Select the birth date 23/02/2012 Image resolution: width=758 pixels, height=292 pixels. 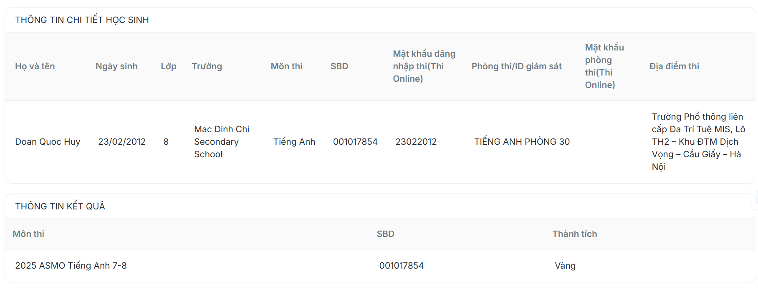tap(122, 142)
